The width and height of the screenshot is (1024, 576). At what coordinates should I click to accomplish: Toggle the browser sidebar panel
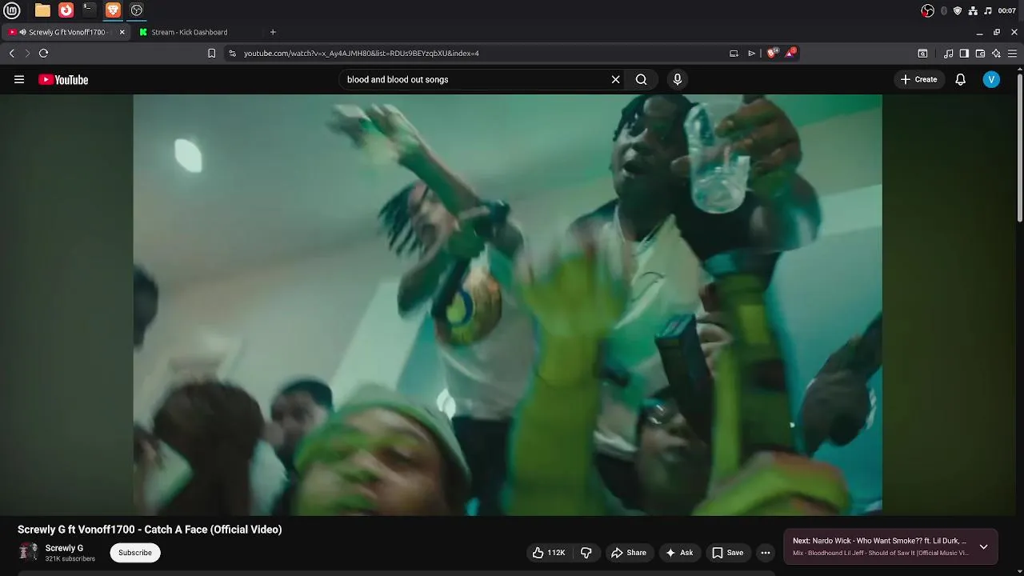point(964,53)
